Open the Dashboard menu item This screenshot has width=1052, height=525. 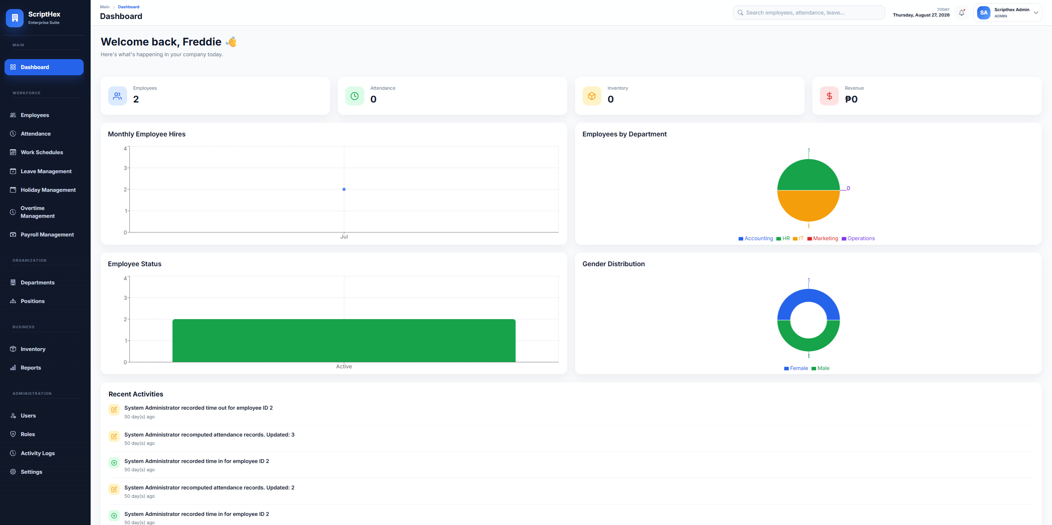point(44,67)
